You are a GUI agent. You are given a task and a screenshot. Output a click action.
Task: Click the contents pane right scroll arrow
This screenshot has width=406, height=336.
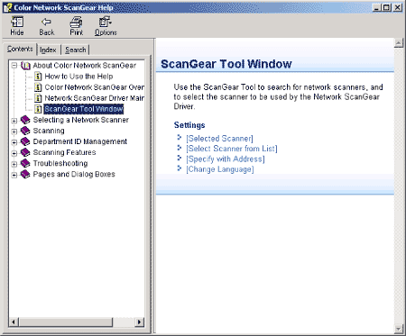(139, 322)
